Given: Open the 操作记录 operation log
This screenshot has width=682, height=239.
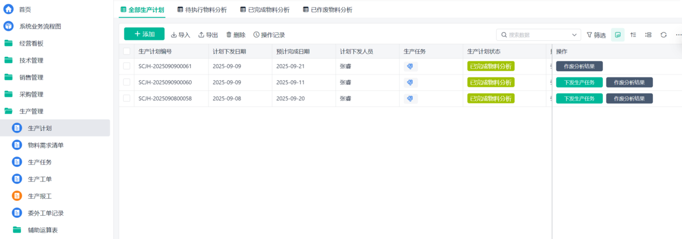Looking at the screenshot, I should pos(269,35).
